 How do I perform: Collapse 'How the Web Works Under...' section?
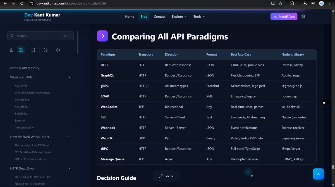click(70, 137)
